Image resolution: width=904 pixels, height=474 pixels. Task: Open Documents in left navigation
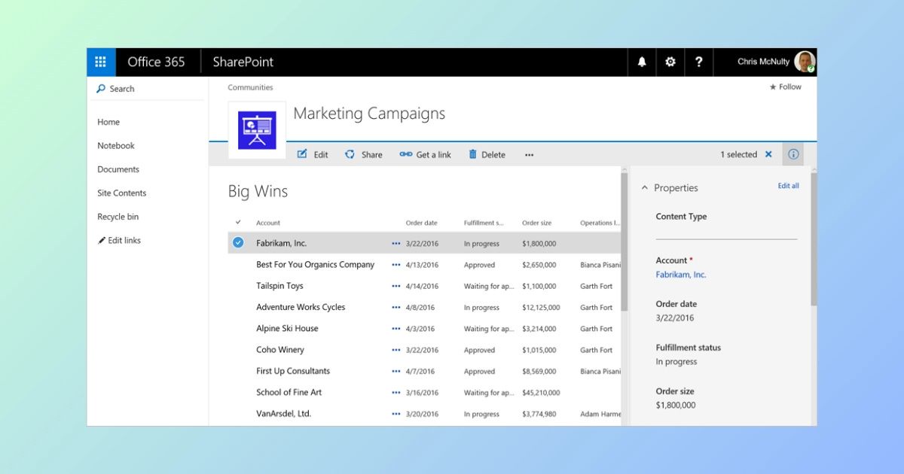click(x=118, y=169)
